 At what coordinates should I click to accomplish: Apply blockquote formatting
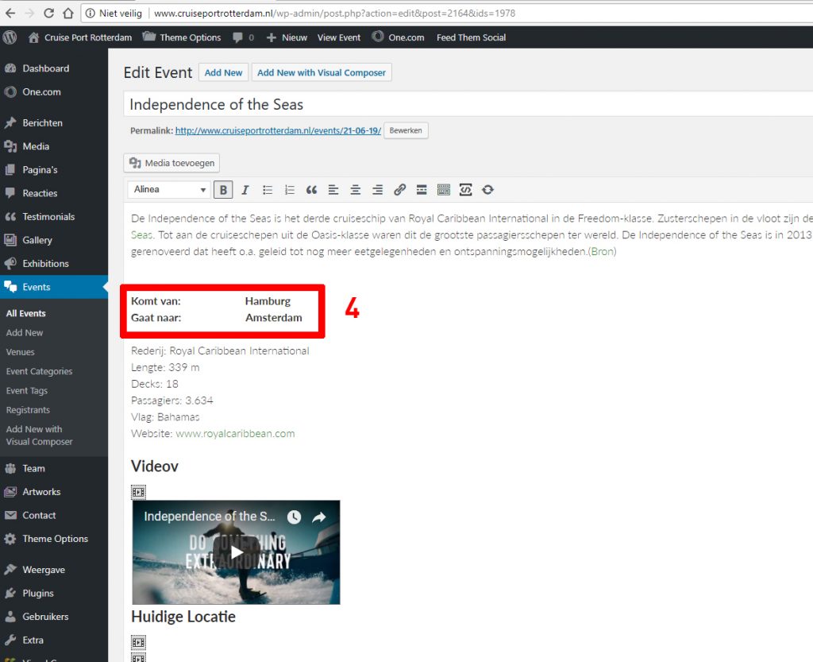(x=311, y=190)
